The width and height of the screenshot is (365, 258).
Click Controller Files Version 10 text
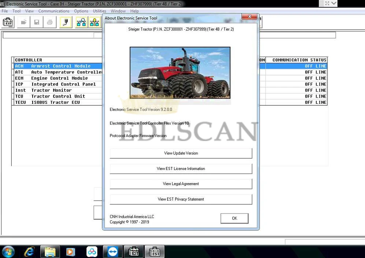(x=149, y=123)
